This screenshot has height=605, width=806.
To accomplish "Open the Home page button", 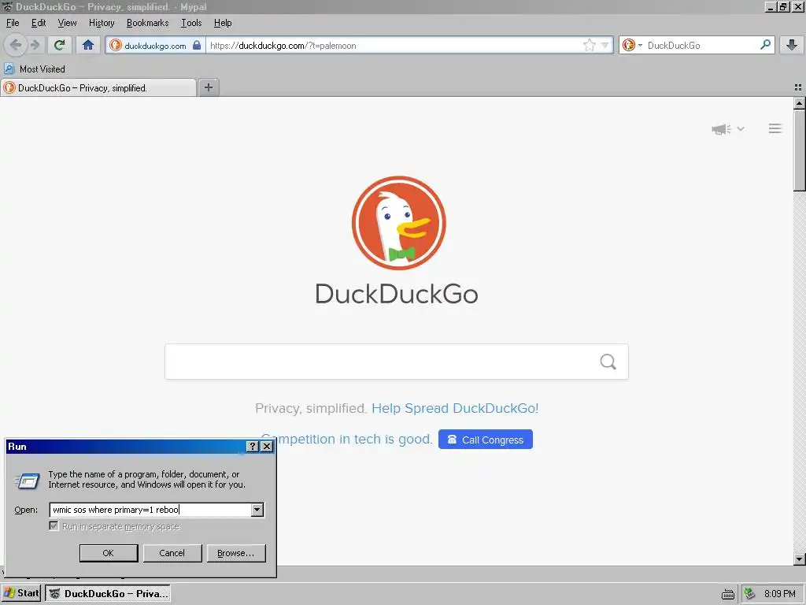I will (x=88, y=45).
